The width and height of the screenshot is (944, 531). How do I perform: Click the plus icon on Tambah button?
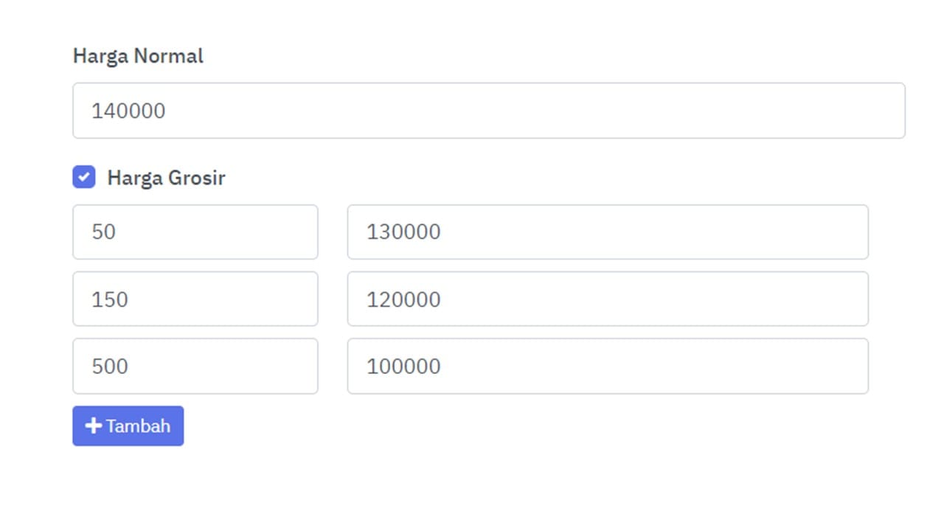coord(93,426)
